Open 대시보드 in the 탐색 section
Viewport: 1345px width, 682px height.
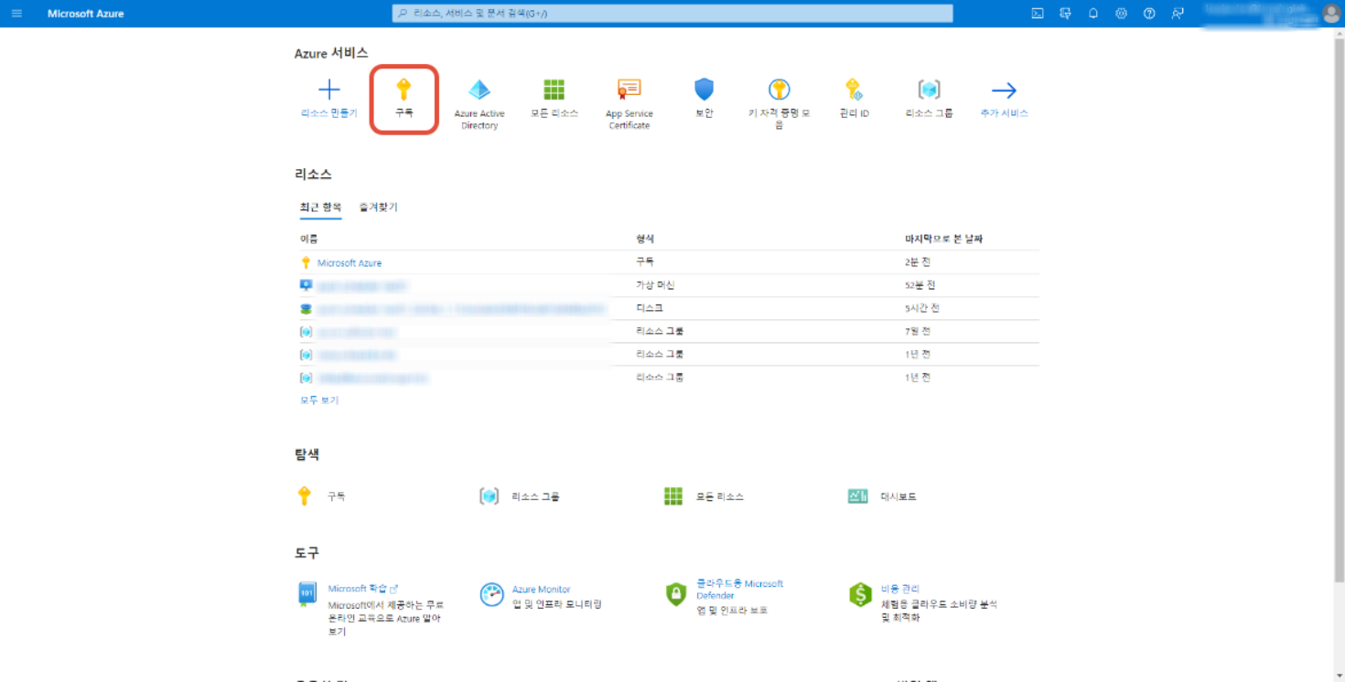pyautogui.click(x=898, y=496)
